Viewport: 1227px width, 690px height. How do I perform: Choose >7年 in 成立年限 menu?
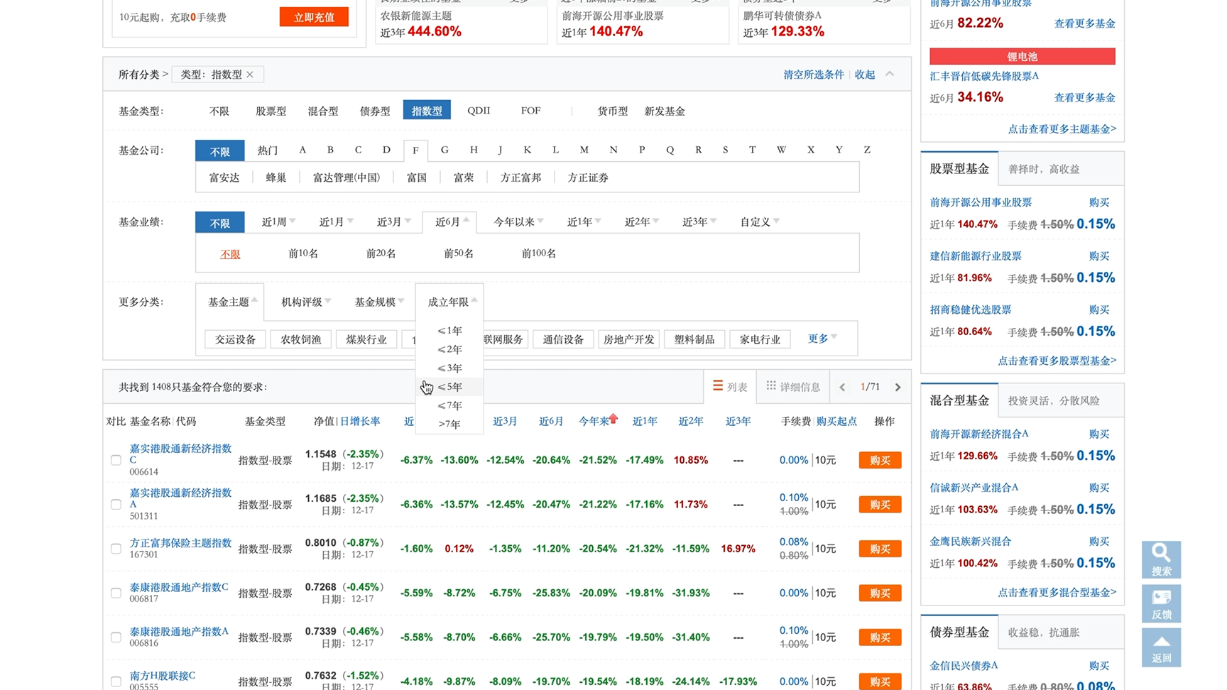(x=449, y=425)
